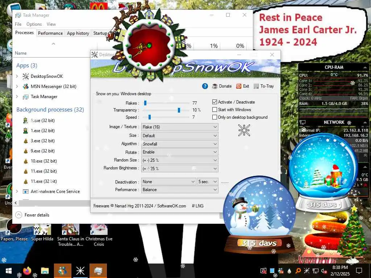Open File Explorer from the taskbar

click(45, 271)
